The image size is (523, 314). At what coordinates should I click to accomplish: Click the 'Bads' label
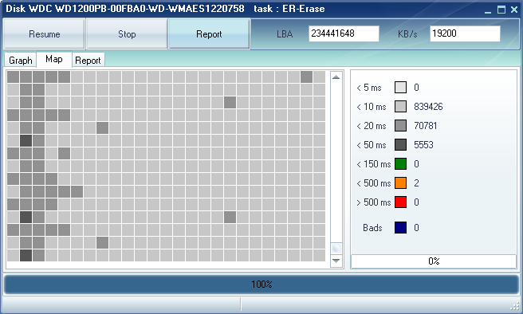(372, 228)
